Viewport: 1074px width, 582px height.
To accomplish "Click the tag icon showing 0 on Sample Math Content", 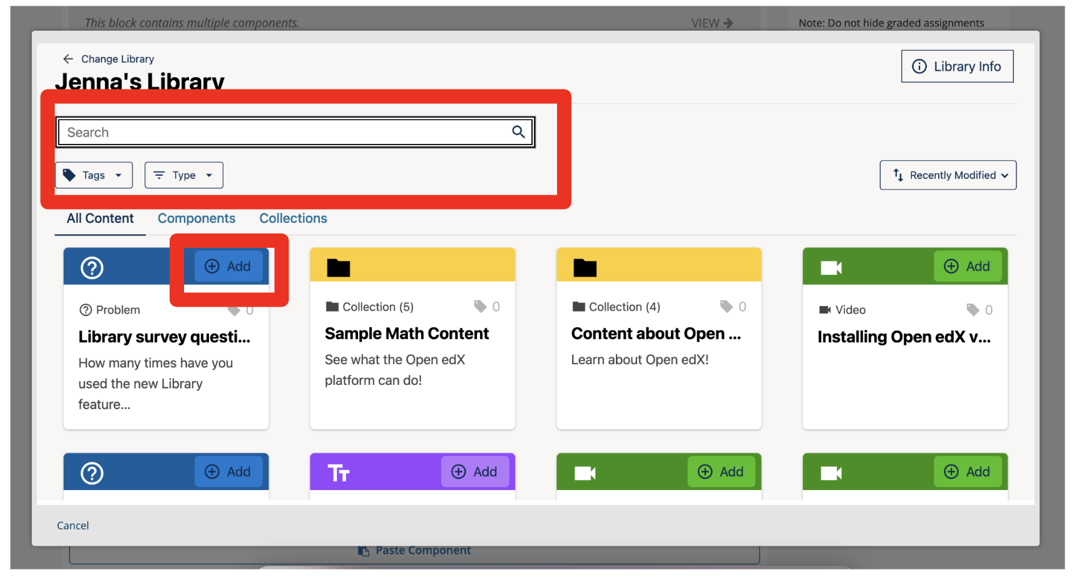I will [479, 307].
